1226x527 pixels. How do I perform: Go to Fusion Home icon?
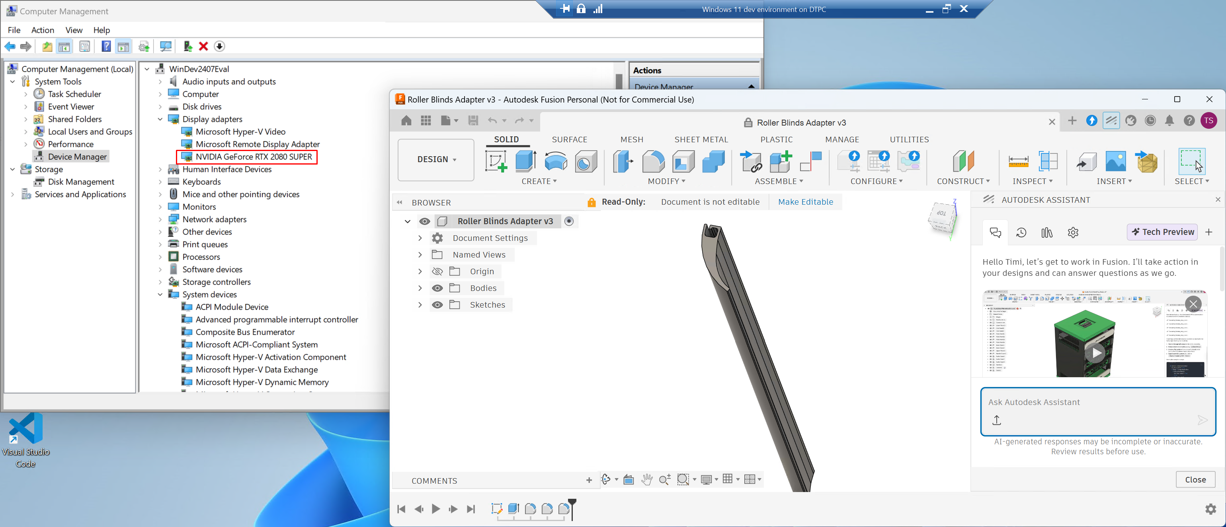(406, 121)
